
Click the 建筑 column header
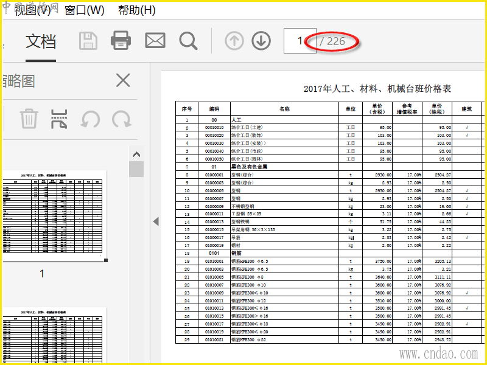(x=466, y=109)
